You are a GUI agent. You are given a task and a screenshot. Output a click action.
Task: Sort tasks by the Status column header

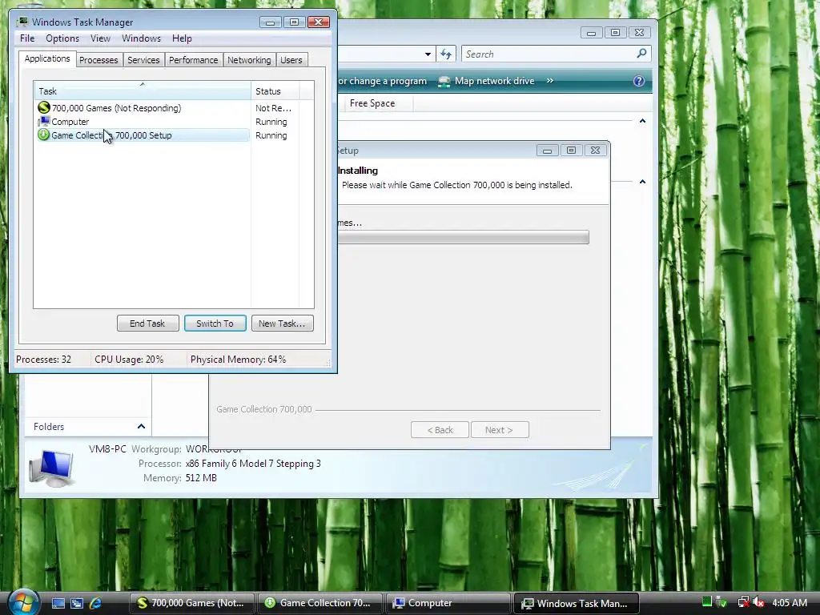275,91
